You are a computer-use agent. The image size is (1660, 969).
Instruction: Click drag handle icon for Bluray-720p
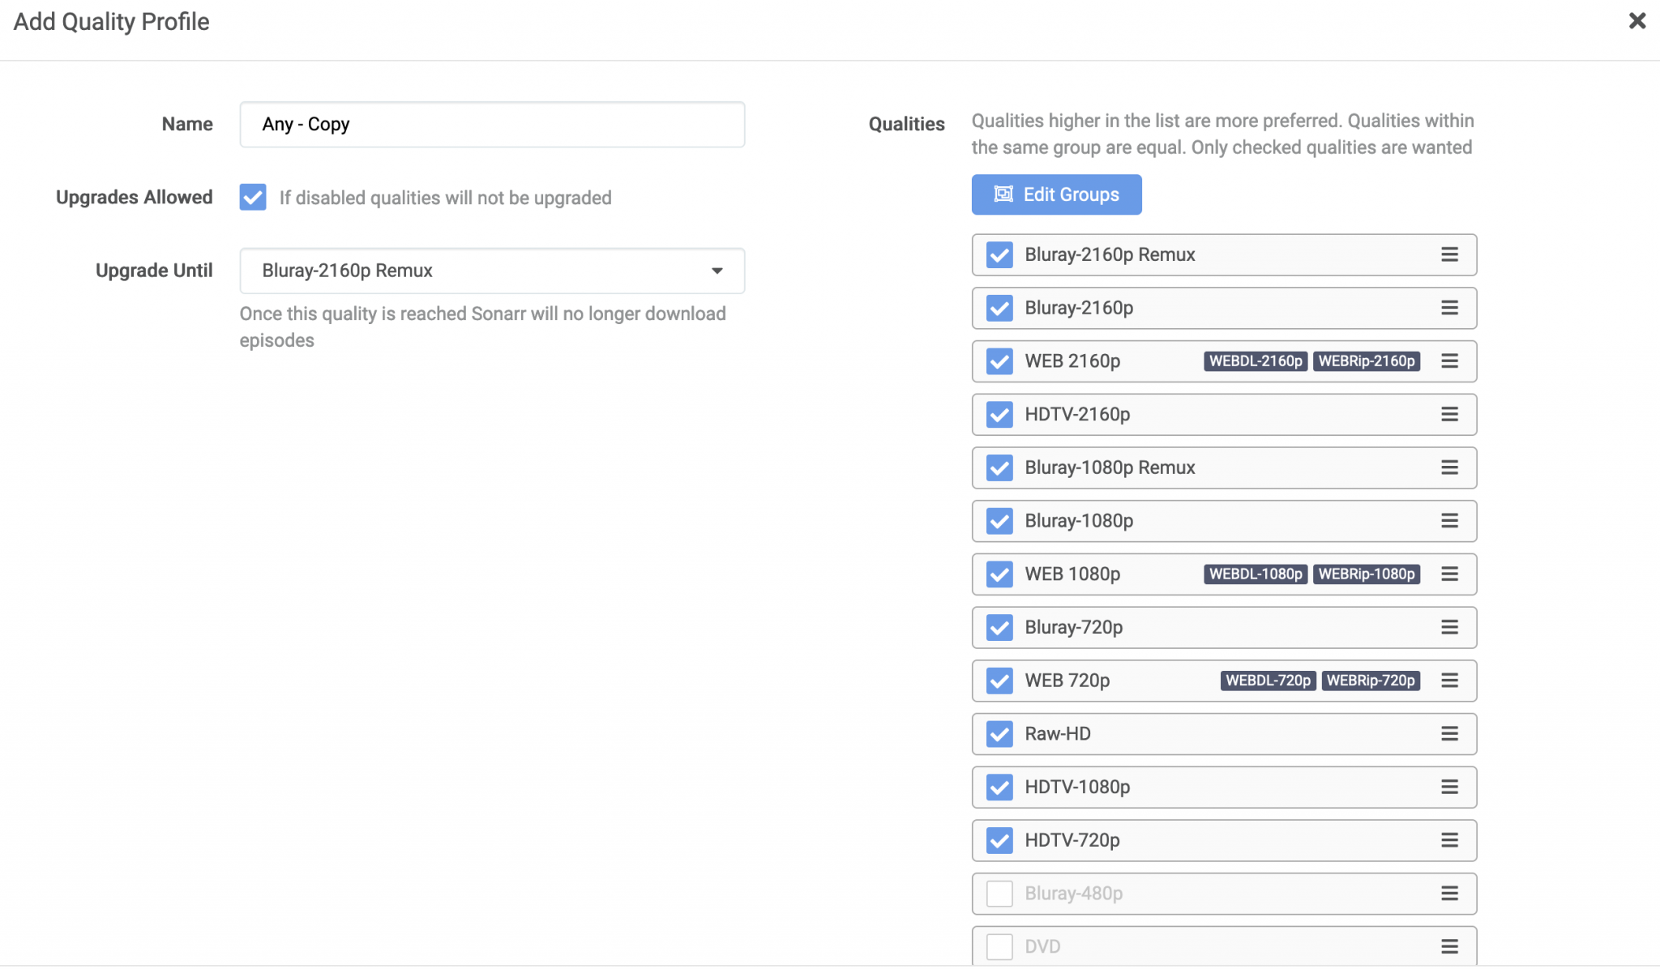click(x=1449, y=627)
